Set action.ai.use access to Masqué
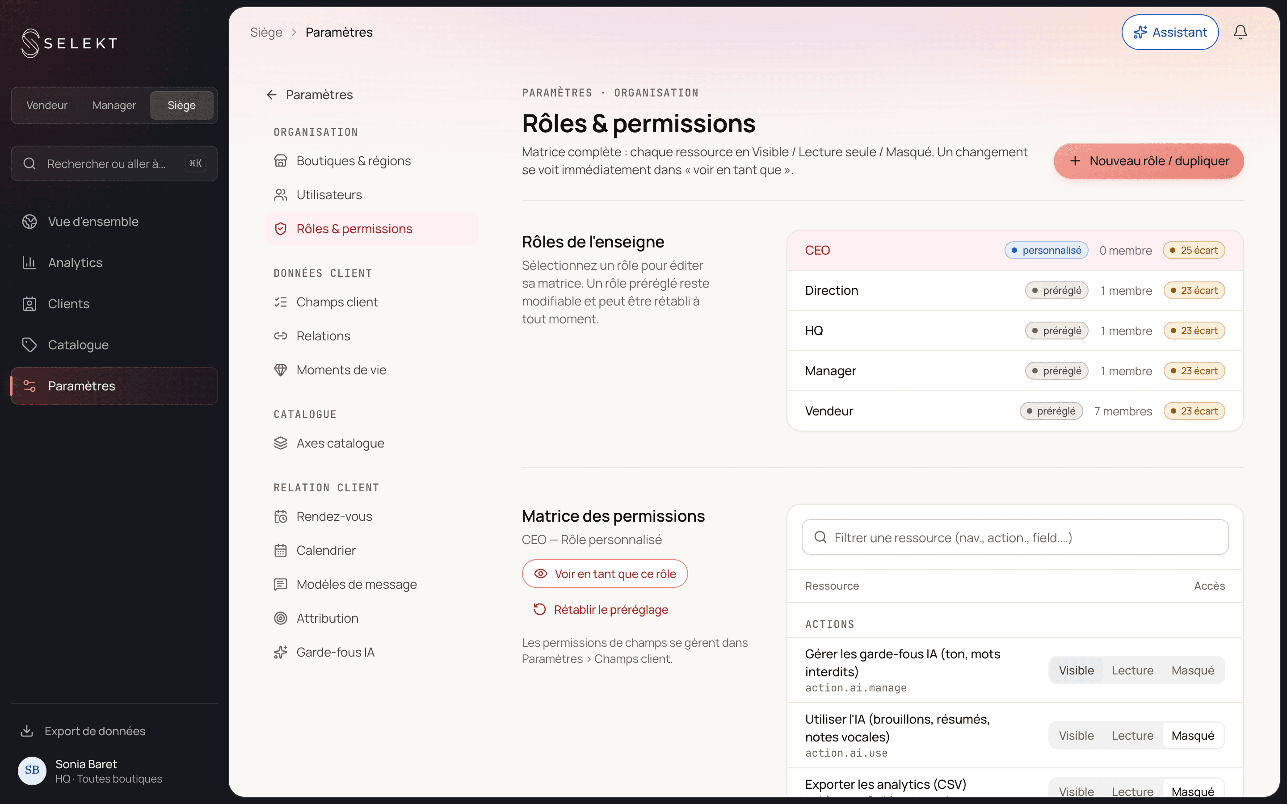The width and height of the screenshot is (1287, 804). click(1193, 735)
